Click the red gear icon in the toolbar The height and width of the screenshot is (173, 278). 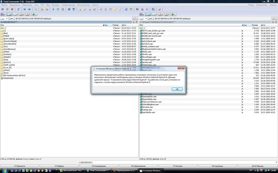12,9
